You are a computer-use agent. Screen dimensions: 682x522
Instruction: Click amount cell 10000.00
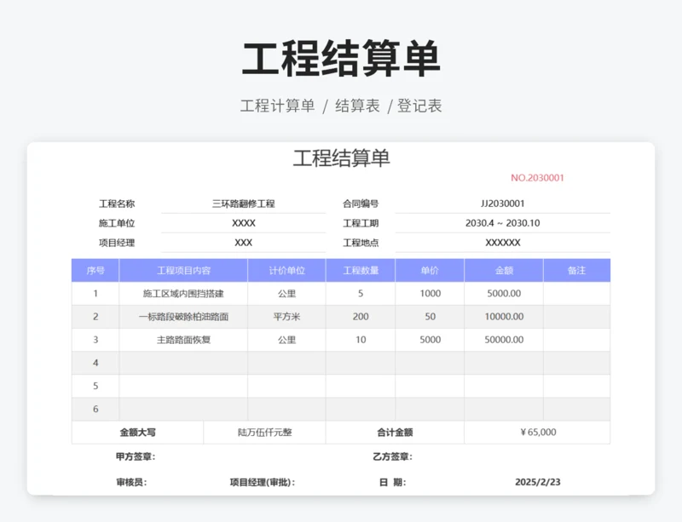coord(504,317)
